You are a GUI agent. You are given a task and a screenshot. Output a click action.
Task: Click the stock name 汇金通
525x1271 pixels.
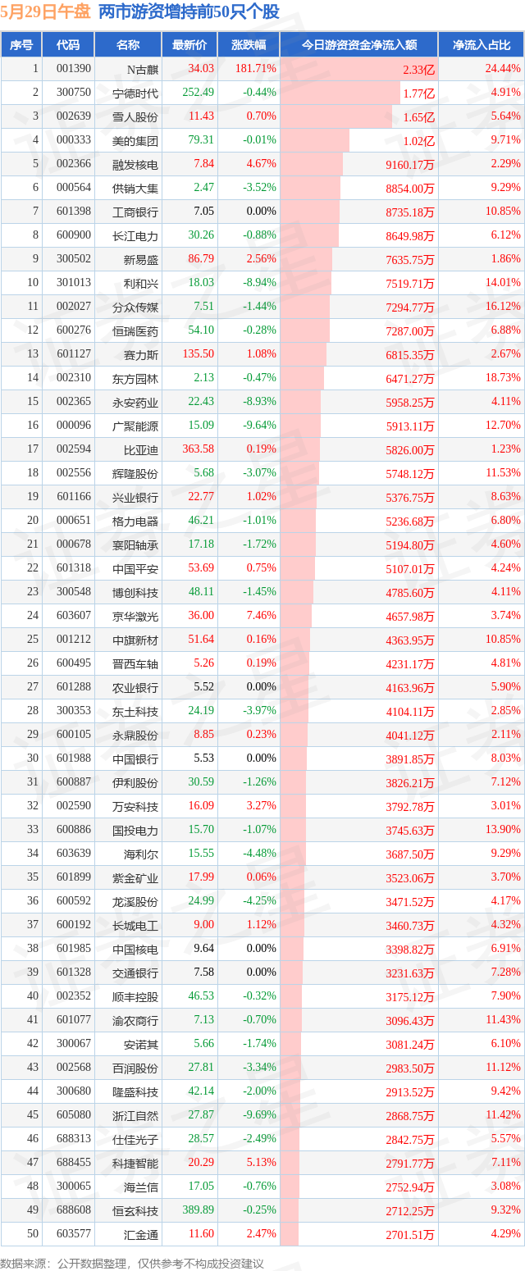click(141, 1235)
